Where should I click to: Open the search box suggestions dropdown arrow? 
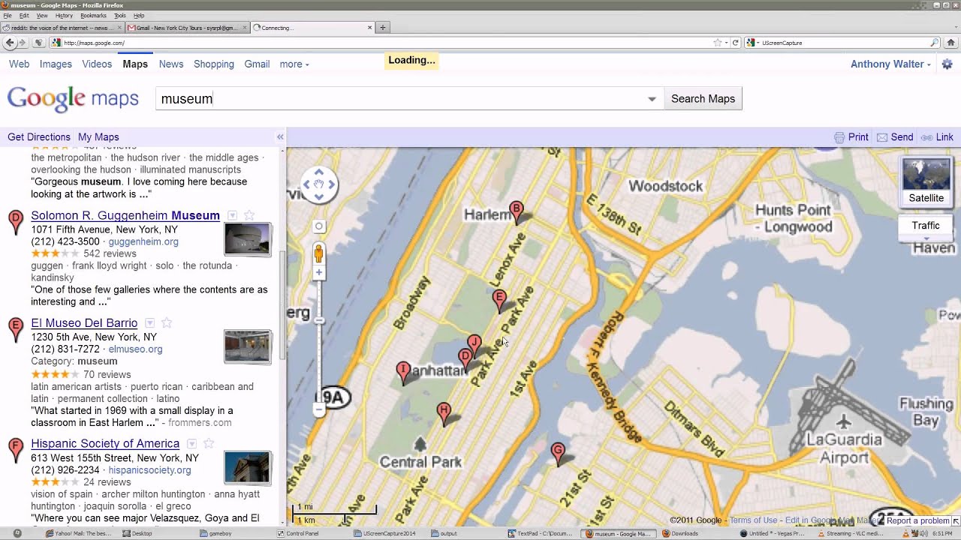click(x=652, y=99)
